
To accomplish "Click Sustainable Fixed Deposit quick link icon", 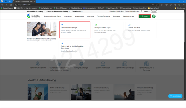I will (x=59, y=64).
